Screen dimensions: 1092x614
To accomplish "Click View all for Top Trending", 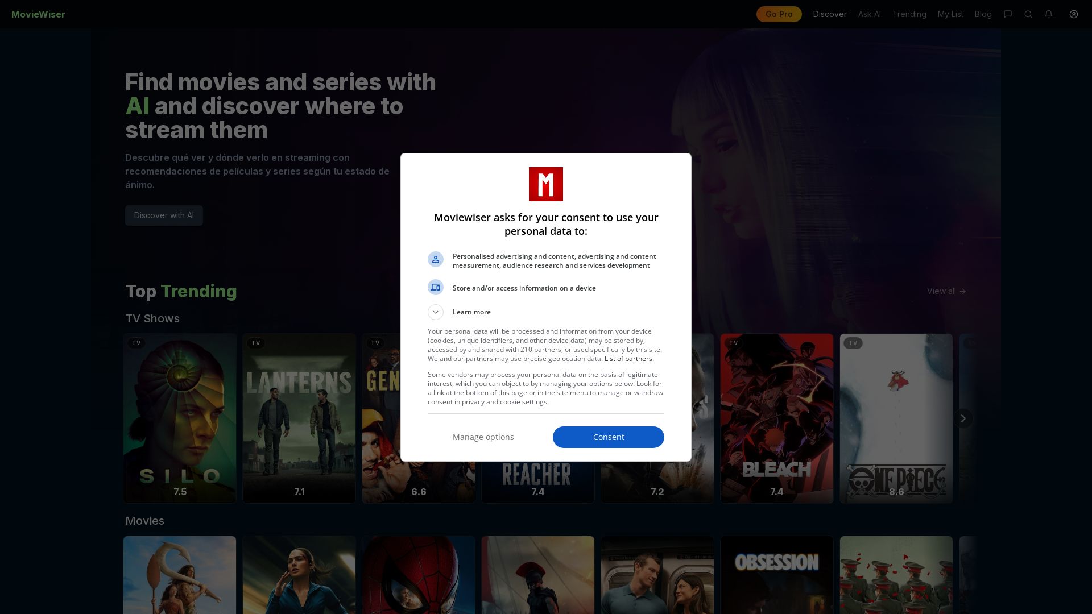I will [946, 291].
